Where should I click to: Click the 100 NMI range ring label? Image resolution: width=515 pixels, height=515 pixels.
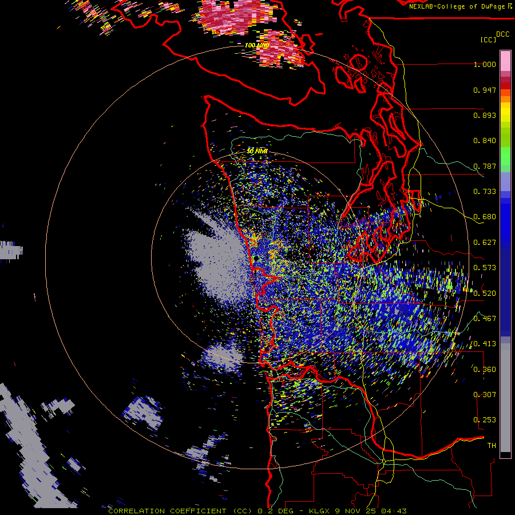(x=257, y=45)
